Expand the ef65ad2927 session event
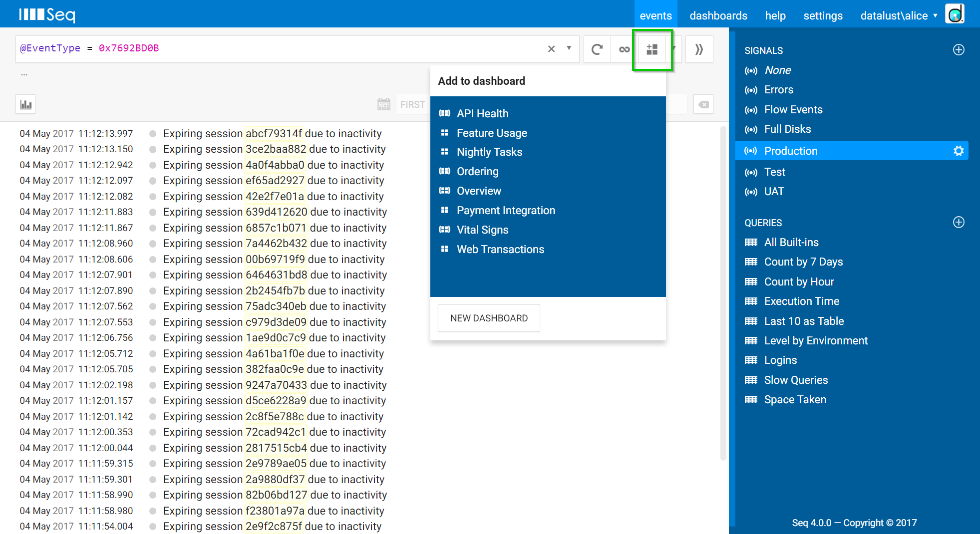Screen dimensions: 980x534 [273, 181]
